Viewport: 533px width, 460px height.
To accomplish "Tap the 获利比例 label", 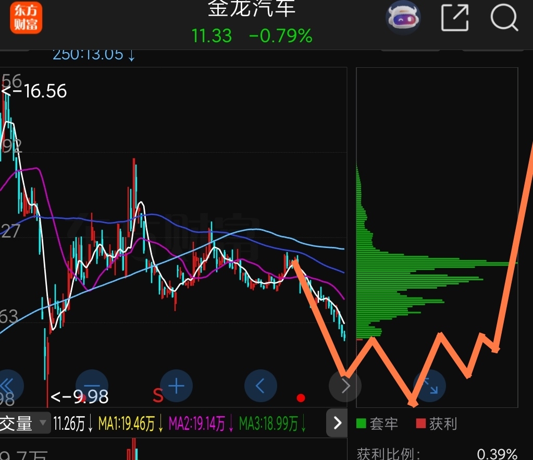I will [x=389, y=454].
